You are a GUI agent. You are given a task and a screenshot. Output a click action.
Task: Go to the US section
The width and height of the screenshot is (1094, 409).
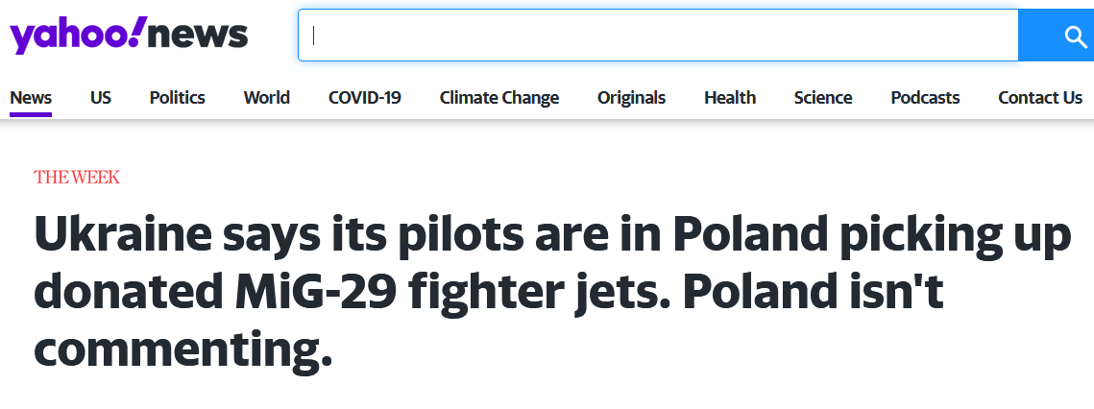[x=101, y=98]
